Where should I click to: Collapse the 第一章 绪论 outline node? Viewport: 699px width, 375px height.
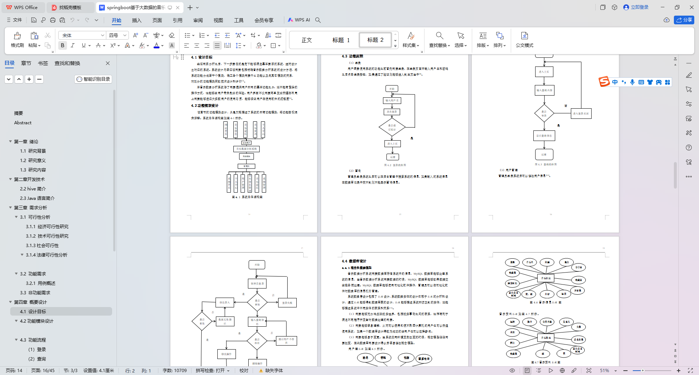11,141
